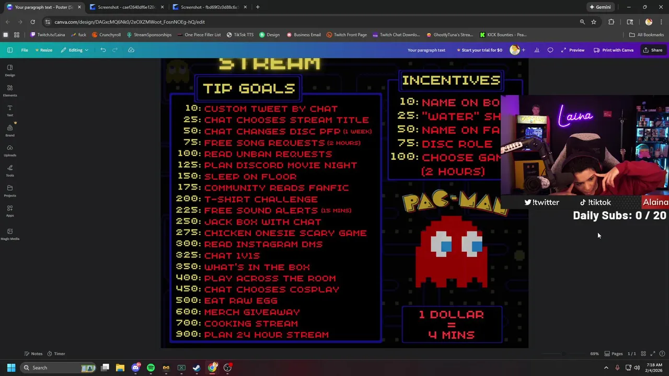Open Discord from the taskbar
This screenshot has height=376, width=669.
(x=135, y=368)
